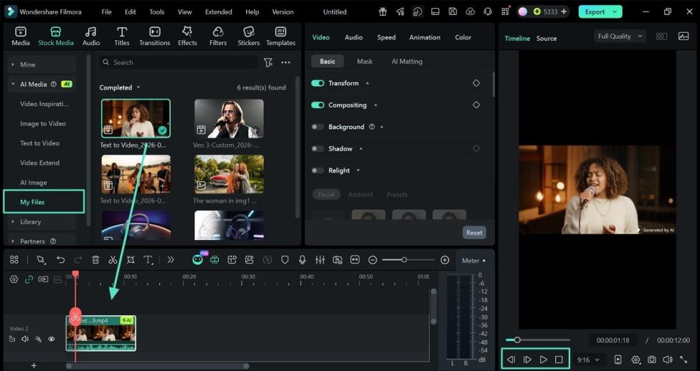Click the Undo arrow in timeline toolbar
The image size is (700, 371).
[61, 260]
